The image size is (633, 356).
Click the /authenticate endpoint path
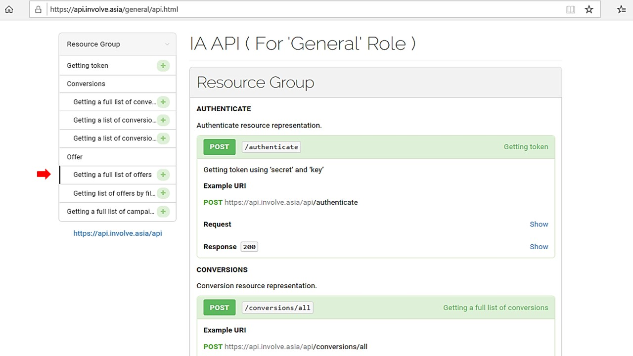click(271, 147)
